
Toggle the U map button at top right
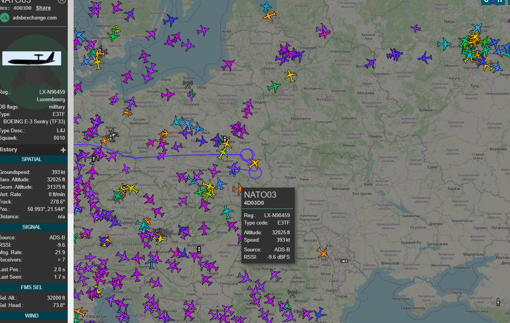pyautogui.click(x=487, y=1)
